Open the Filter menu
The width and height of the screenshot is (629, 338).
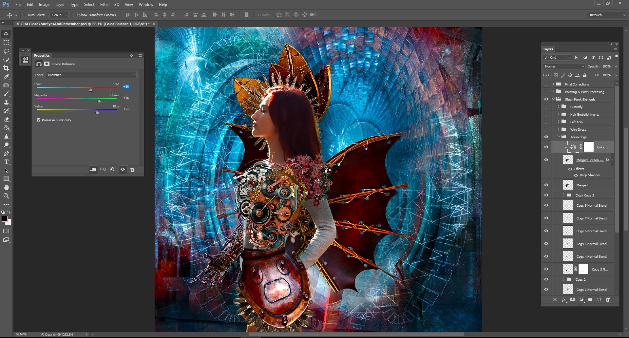104,5
